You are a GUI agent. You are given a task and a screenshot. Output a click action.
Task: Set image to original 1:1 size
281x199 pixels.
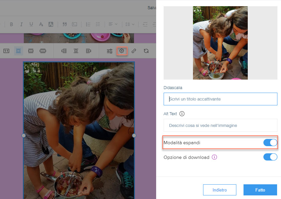pos(6,51)
